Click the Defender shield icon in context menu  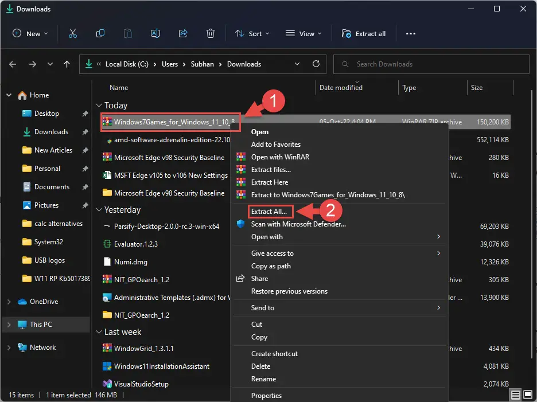(241, 224)
